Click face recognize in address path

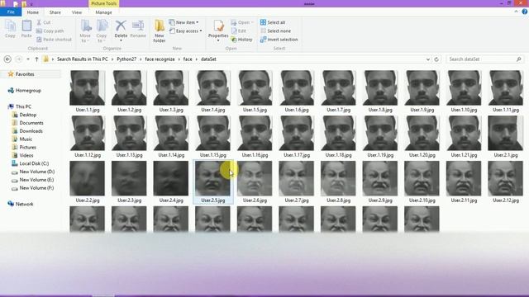point(160,59)
